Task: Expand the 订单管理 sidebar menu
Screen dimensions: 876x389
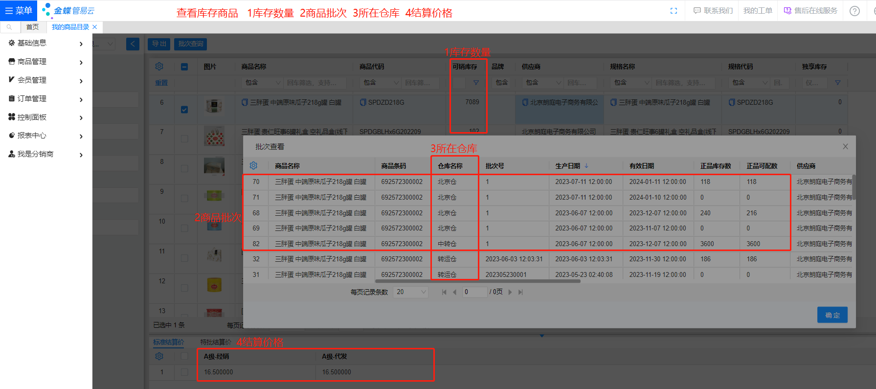Action: pyautogui.click(x=46, y=99)
